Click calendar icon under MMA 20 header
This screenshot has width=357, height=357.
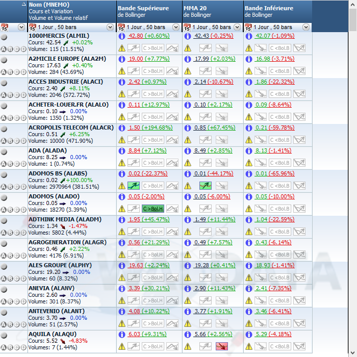(x=187, y=28)
